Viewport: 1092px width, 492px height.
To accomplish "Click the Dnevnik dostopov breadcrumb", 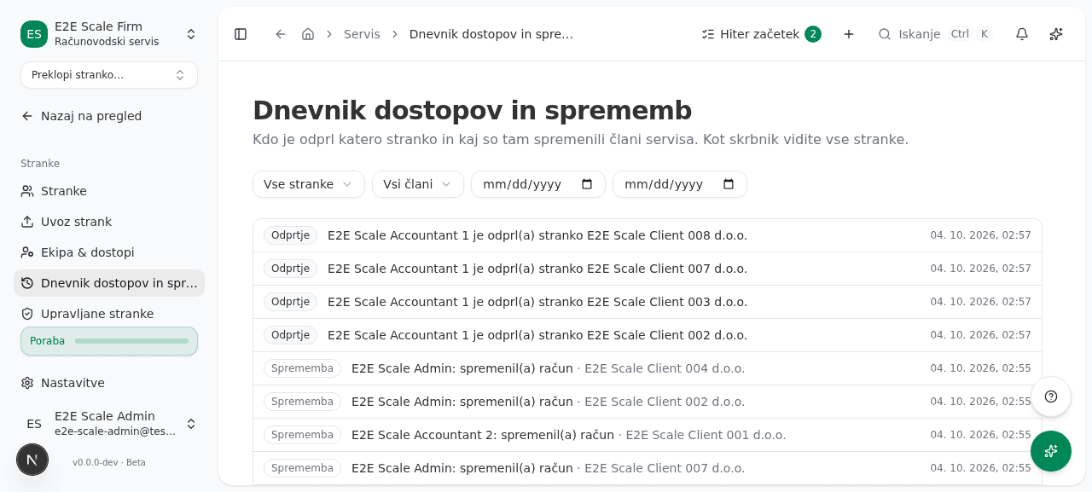I will (x=491, y=34).
